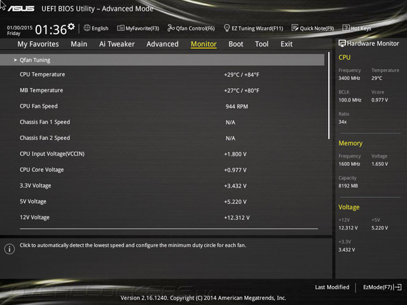
Task: Click the Chassis Fan 2 N/A value
Action: [x=230, y=138]
